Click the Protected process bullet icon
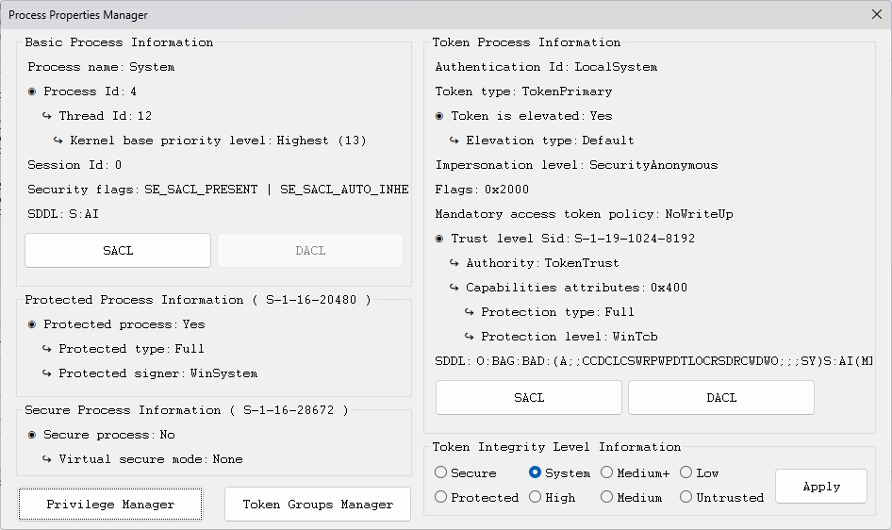This screenshot has height=530, width=892. (x=33, y=324)
